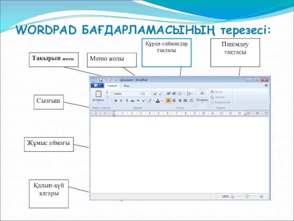This screenshot has width=294, height=221.
Task: Apply font color with the A icon
Action: coord(158,101)
